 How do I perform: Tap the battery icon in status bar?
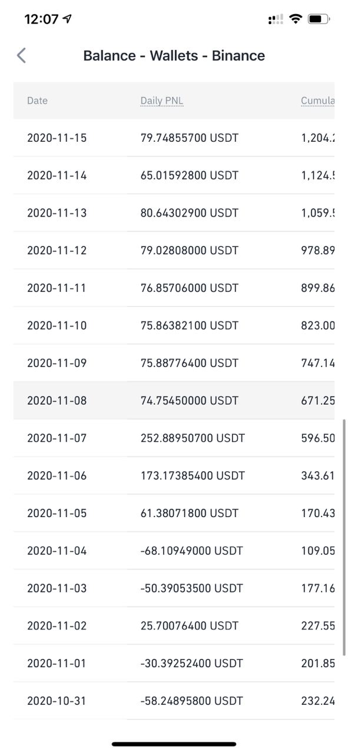(319, 19)
